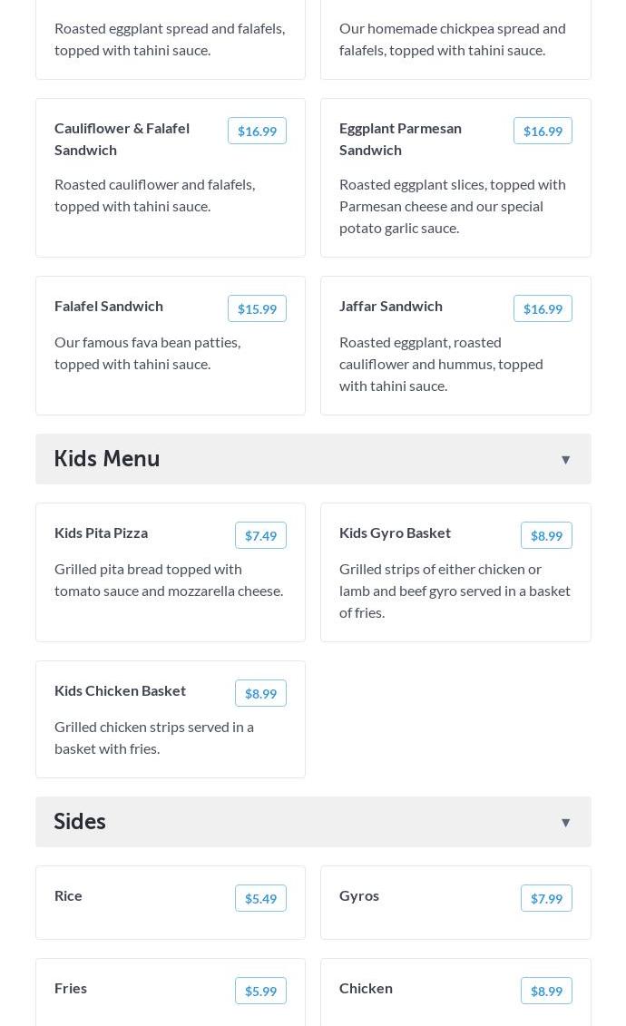Screen dimensions: 626x1026
Task: Choose Falafel Sandwich $15.99 price button
Action: tap(257, 309)
